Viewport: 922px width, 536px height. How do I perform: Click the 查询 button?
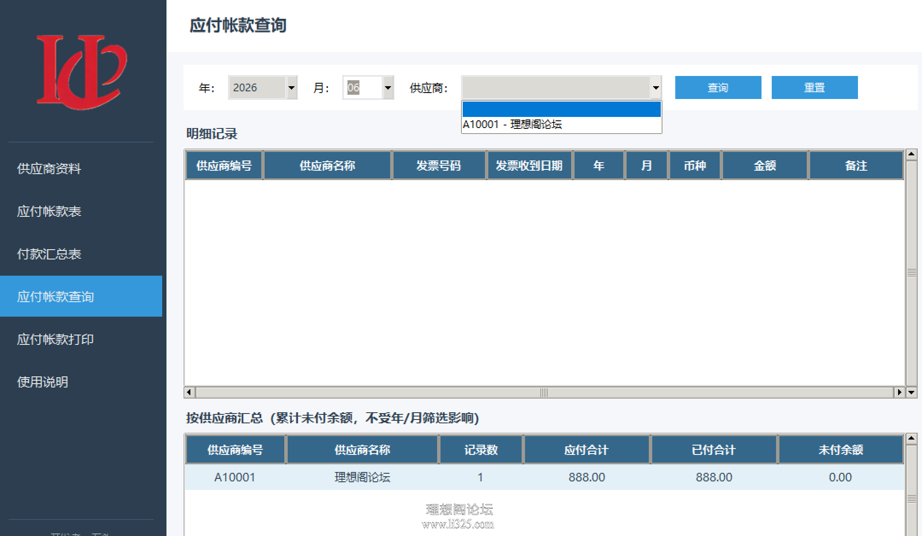coord(718,87)
